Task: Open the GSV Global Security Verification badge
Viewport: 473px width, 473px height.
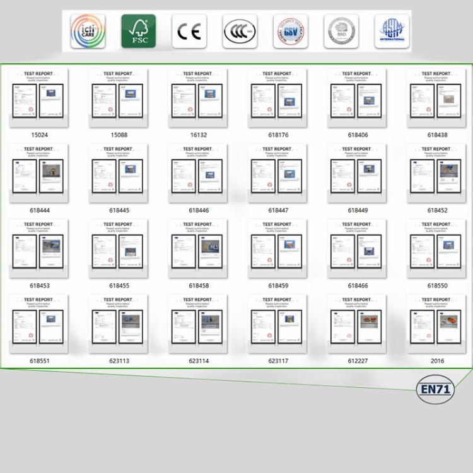Action: [x=291, y=32]
